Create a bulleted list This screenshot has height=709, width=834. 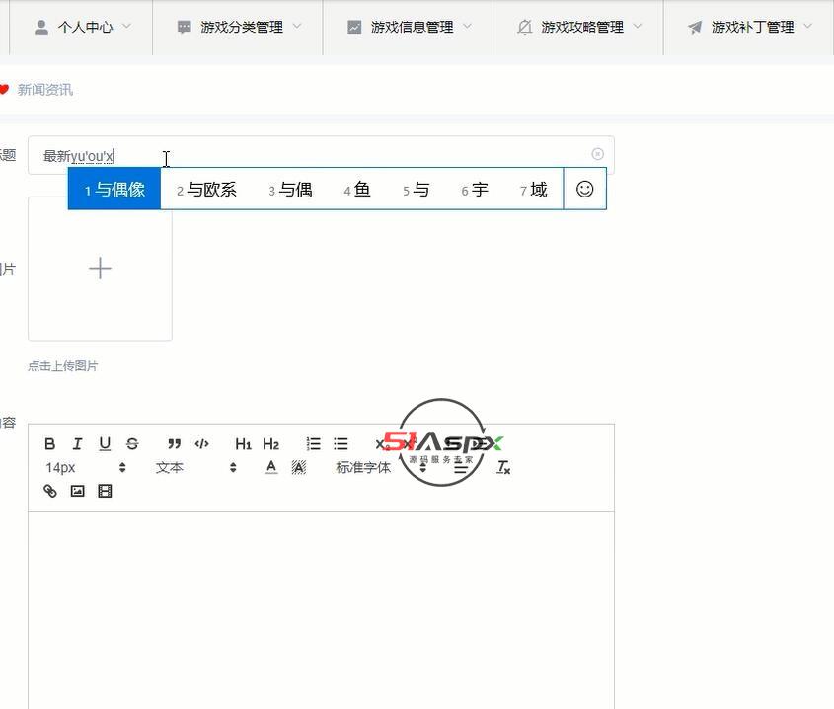click(x=341, y=444)
